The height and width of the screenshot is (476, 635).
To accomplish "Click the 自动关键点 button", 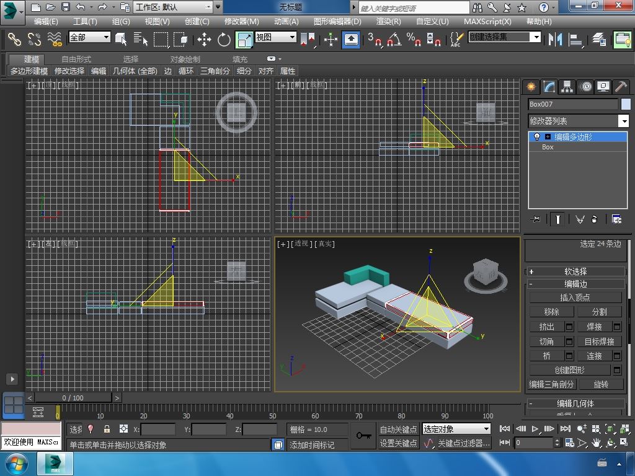I will [398, 429].
